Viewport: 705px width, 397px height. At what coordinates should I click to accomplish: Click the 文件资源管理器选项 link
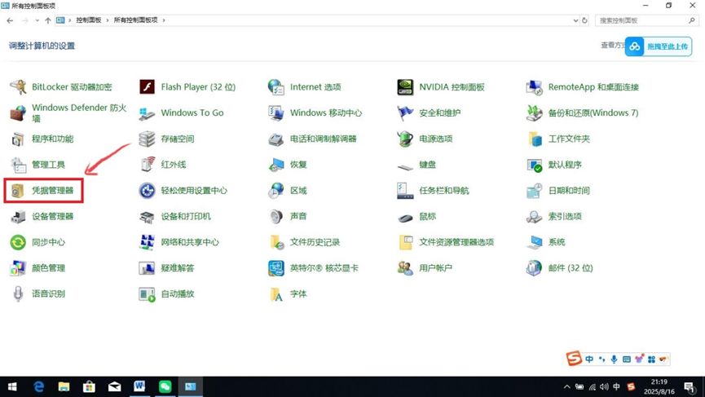point(456,242)
